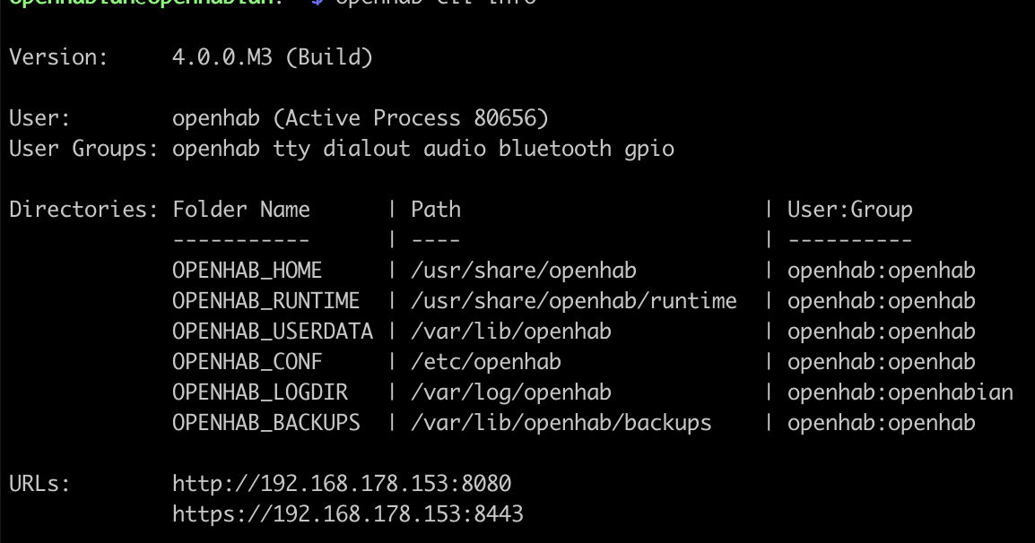Click the OPENHAB_BACKUPS folder name
This screenshot has width=1035, height=543.
coord(265,423)
